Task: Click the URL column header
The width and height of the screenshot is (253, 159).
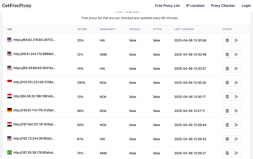Action: [x=10, y=29]
